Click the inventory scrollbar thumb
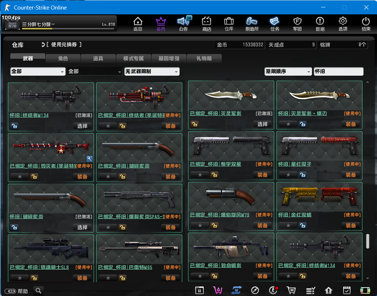This screenshot has height=296, width=377. (x=368, y=241)
